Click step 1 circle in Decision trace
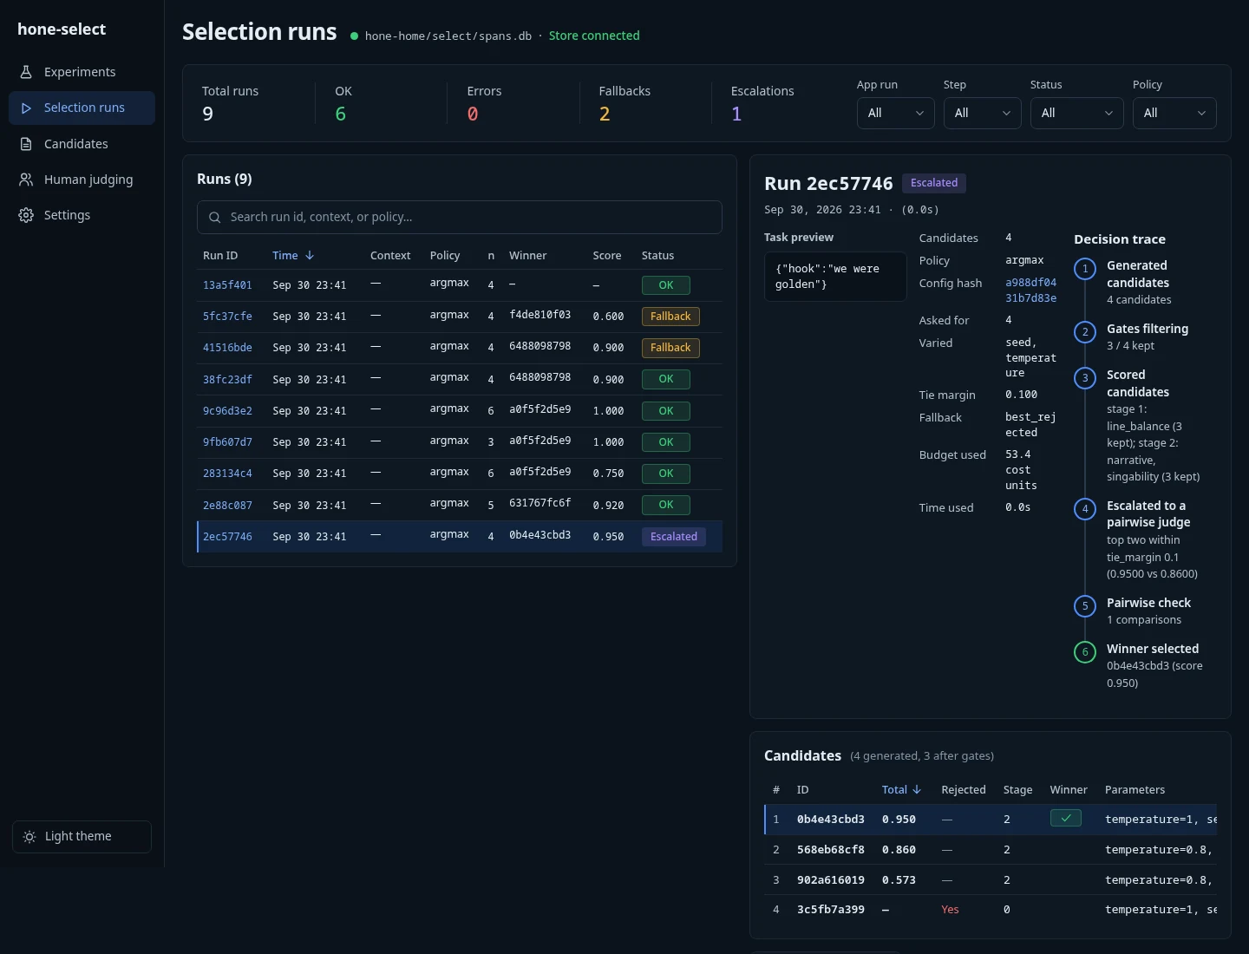Screen dimensions: 1249x954 pyautogui.click(x=1085, y=269)
